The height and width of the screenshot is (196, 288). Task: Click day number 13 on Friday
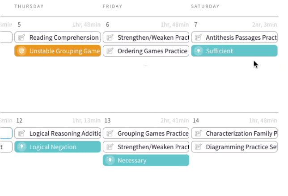click(107, 121)
